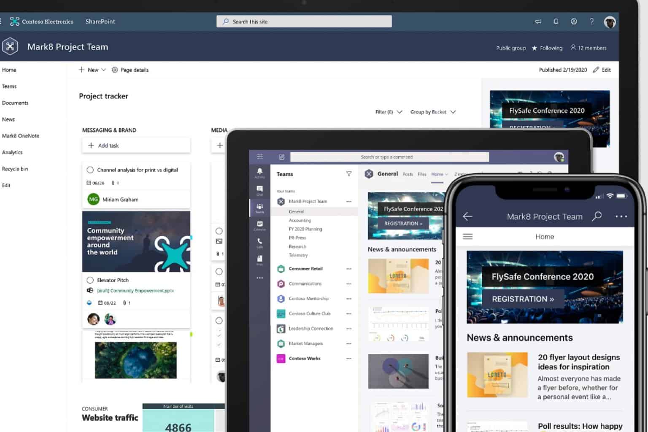
Task: Tap the 20 flyer layout designs article on phone
Action: pyautogui.click(x=544, y=376)
